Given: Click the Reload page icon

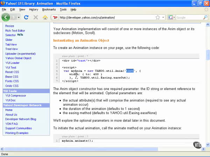Looking at the screenshot, I should [26, 17].
